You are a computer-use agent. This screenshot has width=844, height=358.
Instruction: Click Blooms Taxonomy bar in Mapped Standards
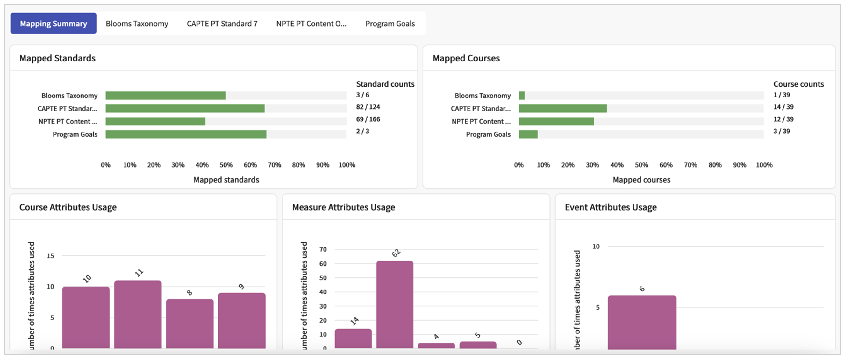(x=166, y=95)
